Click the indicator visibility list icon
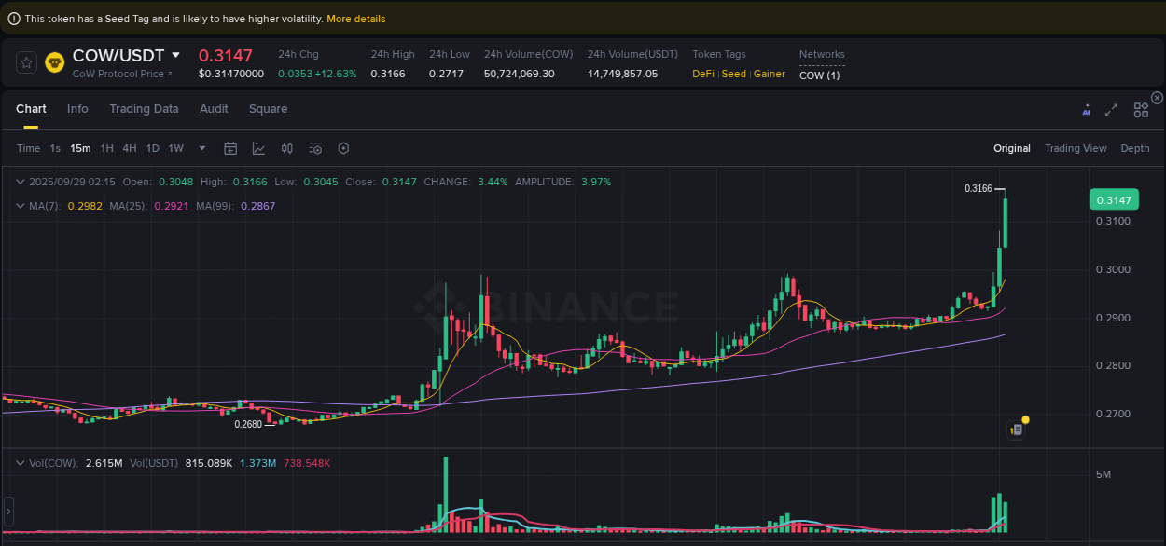 [x=314, y=148]
